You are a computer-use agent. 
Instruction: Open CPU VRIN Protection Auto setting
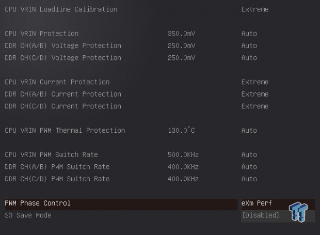pos(249,34)
